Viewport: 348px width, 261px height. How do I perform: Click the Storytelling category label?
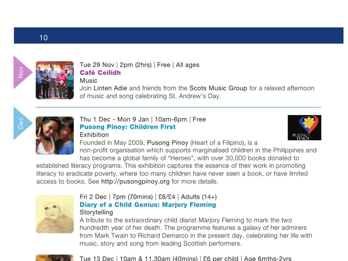[96, 212]
